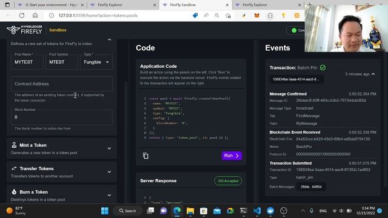The height and width of the screenshot is (218, 388).
Task: Open File Explorer from the taskbar
Action: (x=190, y=211)
